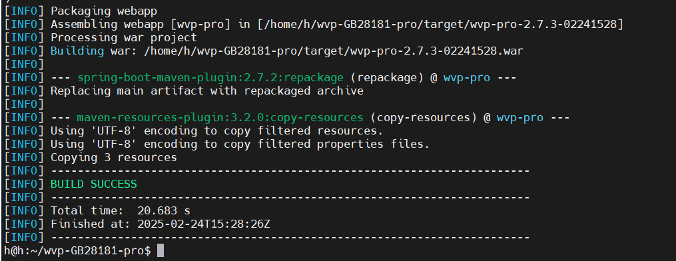Screen dimensions: 676x261
Task: Click the green BUILD SUCCESS text
Action: click(x=93, y=184)
